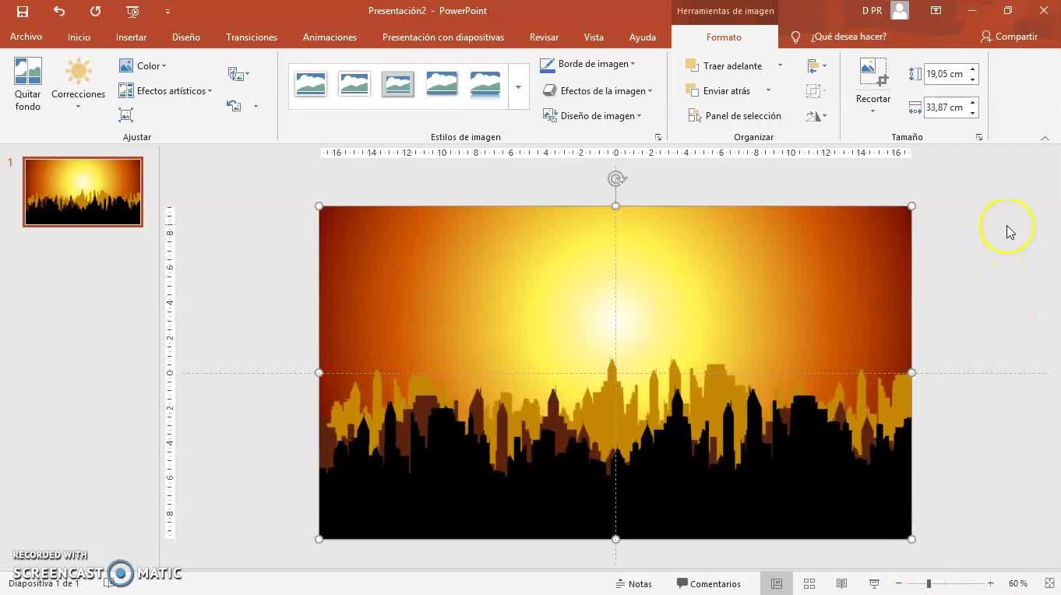Switch to the Presentación con diapositivas tab
1061x595 pixels.
click(x=443, y=37)
